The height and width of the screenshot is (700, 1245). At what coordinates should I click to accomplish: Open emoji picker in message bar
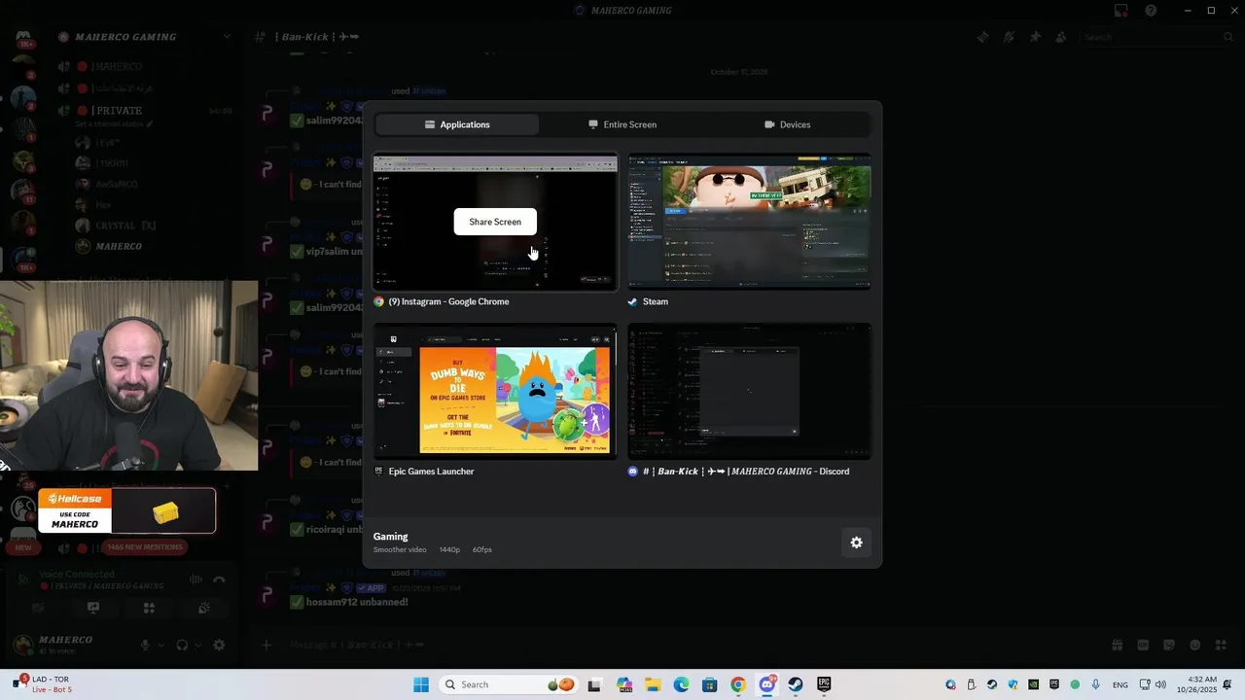pos(1195,645)
